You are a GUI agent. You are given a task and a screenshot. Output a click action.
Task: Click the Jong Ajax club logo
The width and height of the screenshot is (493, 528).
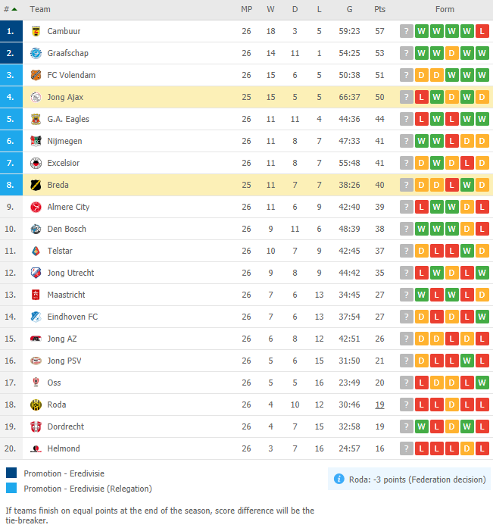[x=36, y=97]
